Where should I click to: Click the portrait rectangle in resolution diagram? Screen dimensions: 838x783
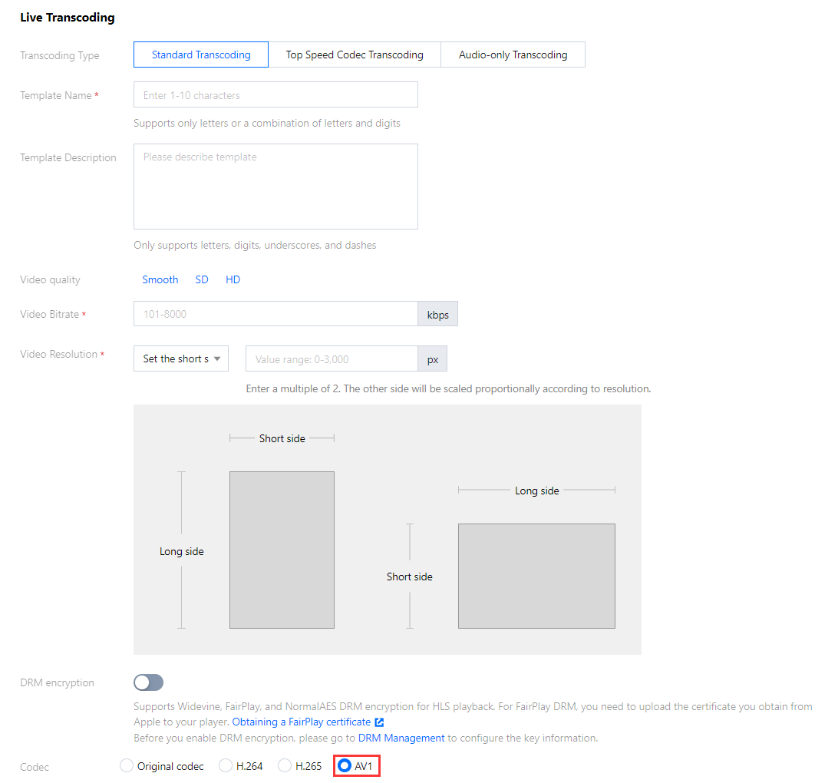(282, 550)
